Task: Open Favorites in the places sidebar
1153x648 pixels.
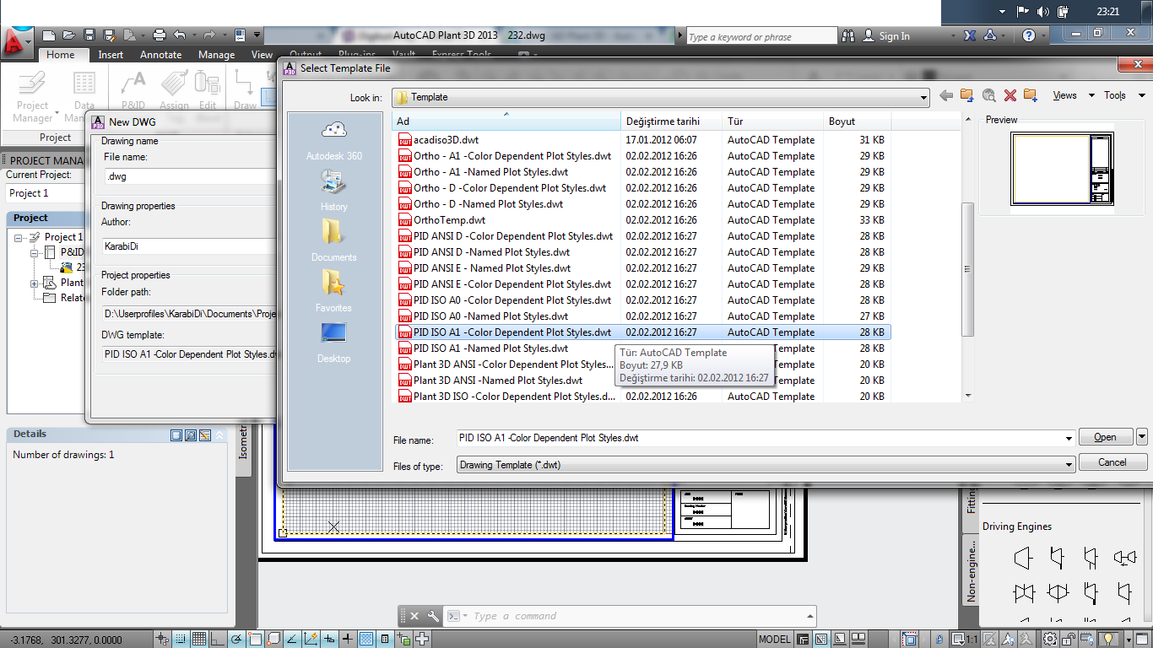Action: (x=333, y=291)
